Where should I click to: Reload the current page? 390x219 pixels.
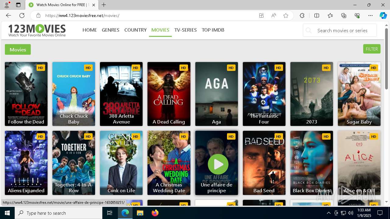22,16
